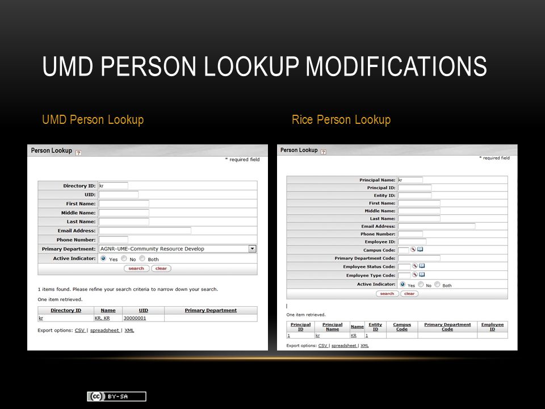Focus UMD Middle Name input field
The height and width of the screenshot is (409, 545).
(124, 213)
